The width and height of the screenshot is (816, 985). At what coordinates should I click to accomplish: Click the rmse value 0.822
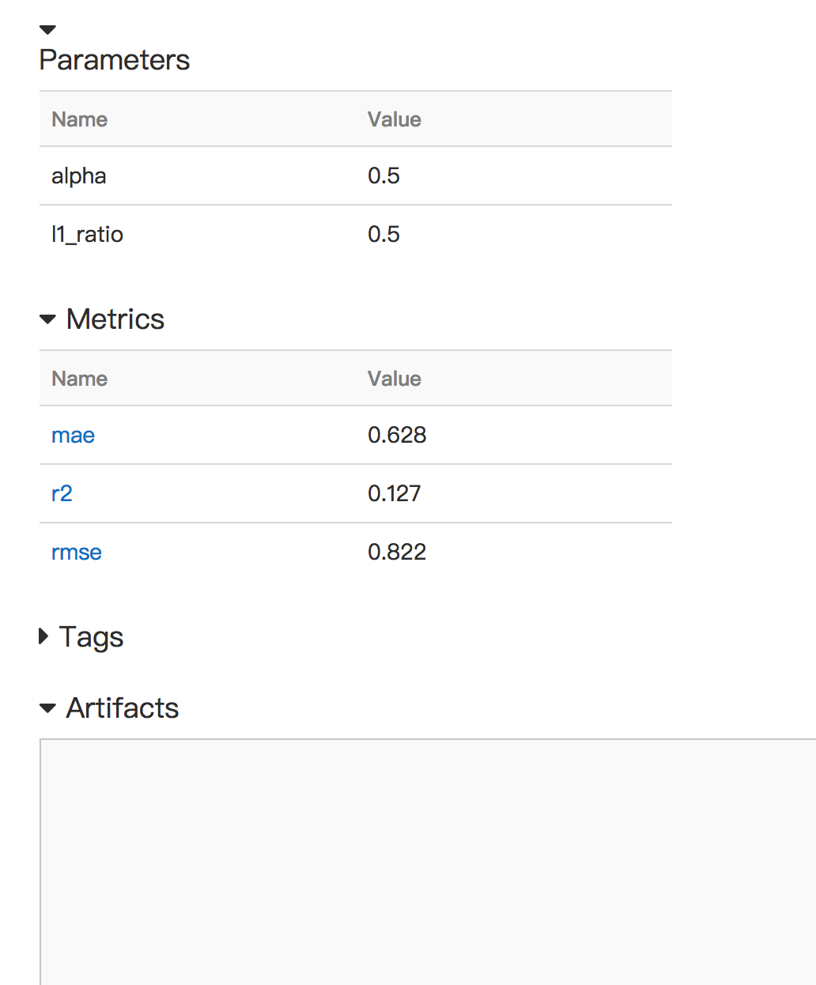(398, 552)
